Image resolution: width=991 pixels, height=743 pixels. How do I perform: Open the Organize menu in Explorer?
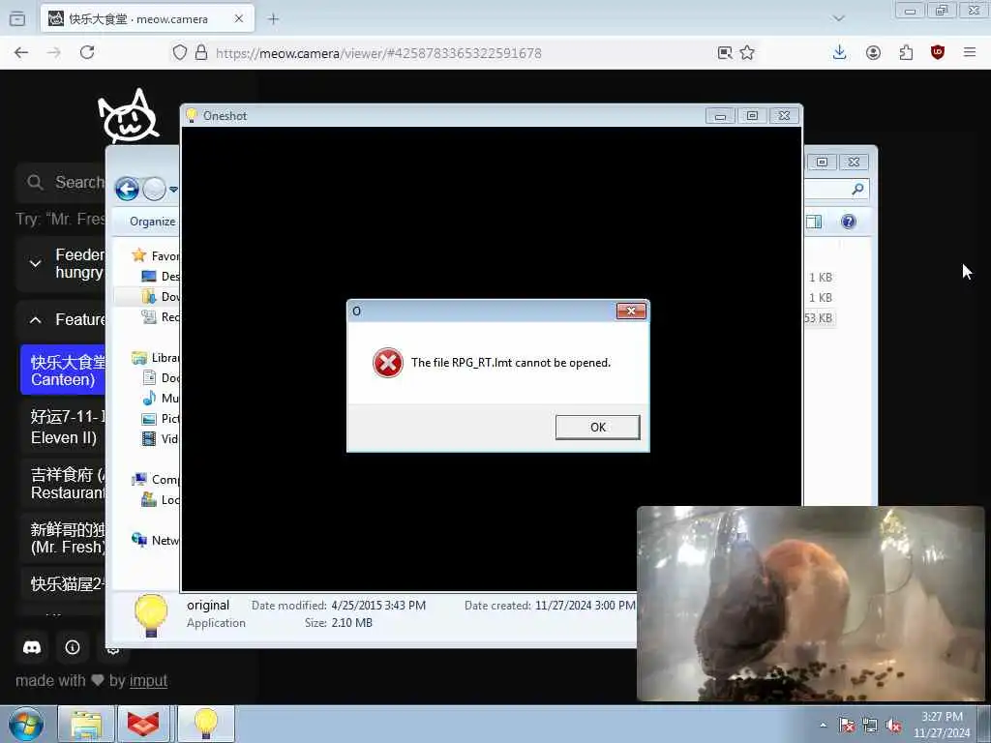(152, 222)
